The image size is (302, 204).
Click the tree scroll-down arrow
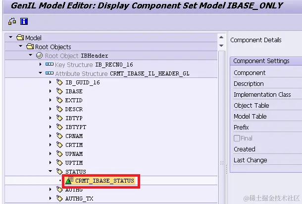pos(221,46)
